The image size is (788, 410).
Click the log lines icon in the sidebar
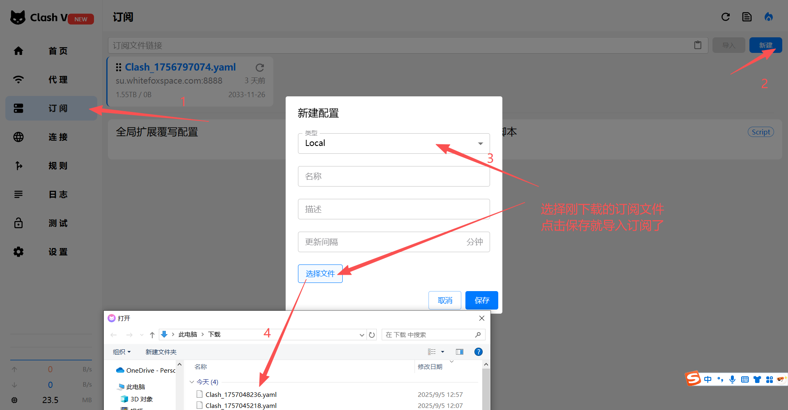[18, 194]
